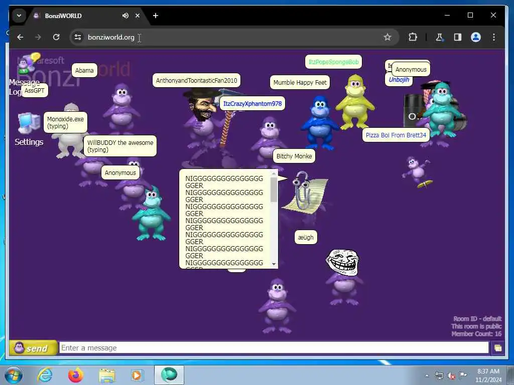Click the Room ID - default text
Screen dimensions: 514x385
(477, 319)
